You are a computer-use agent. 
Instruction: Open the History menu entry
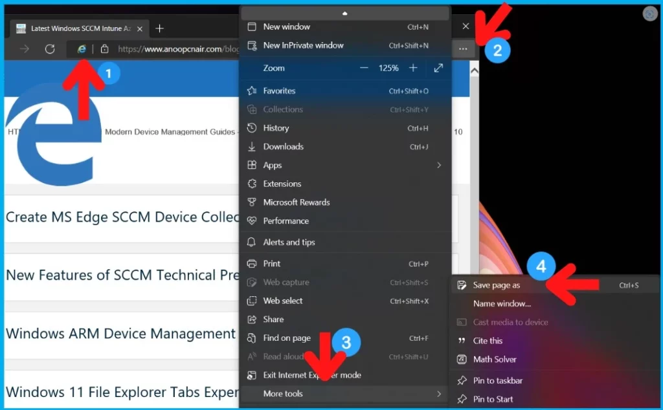(x=345, y=128)
